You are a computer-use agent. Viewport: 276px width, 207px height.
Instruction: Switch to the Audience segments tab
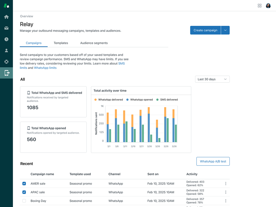(94, 43)
